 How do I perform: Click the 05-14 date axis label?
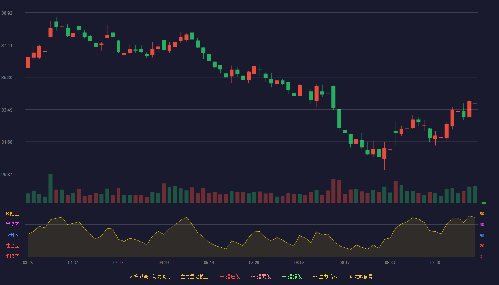209,263
